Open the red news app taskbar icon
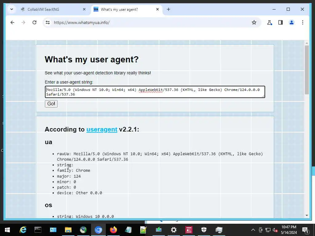This screenshot has width=315, height=236. [x=189, y=230]
